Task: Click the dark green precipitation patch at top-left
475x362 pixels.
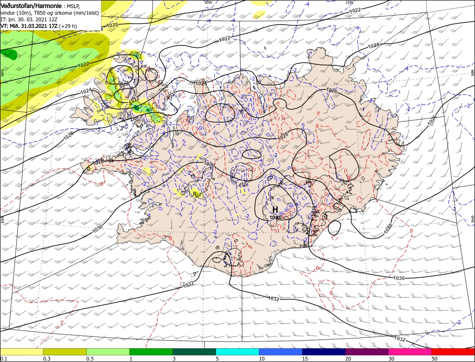Action: 9,54
